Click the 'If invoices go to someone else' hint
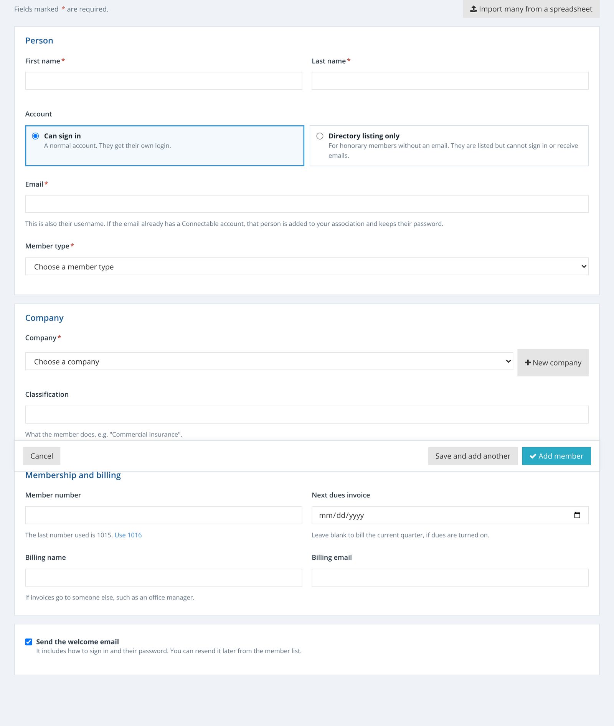This screenshot has height=726, width=614. coord(110,598)
